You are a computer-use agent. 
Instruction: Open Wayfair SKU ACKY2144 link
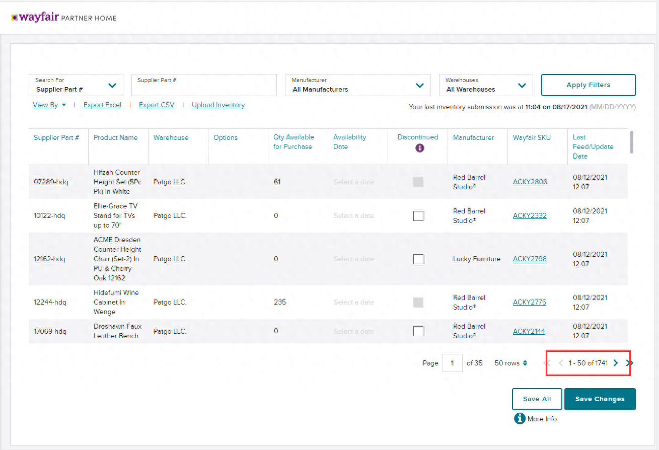tap(529, 331)
